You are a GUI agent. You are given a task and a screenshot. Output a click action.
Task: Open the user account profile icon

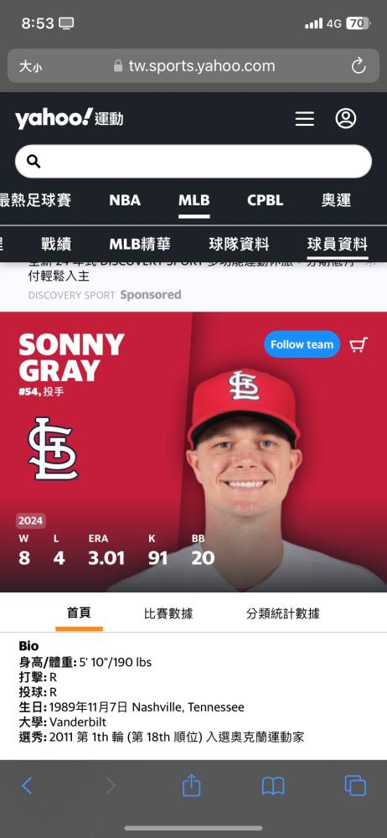click(346, 118)
